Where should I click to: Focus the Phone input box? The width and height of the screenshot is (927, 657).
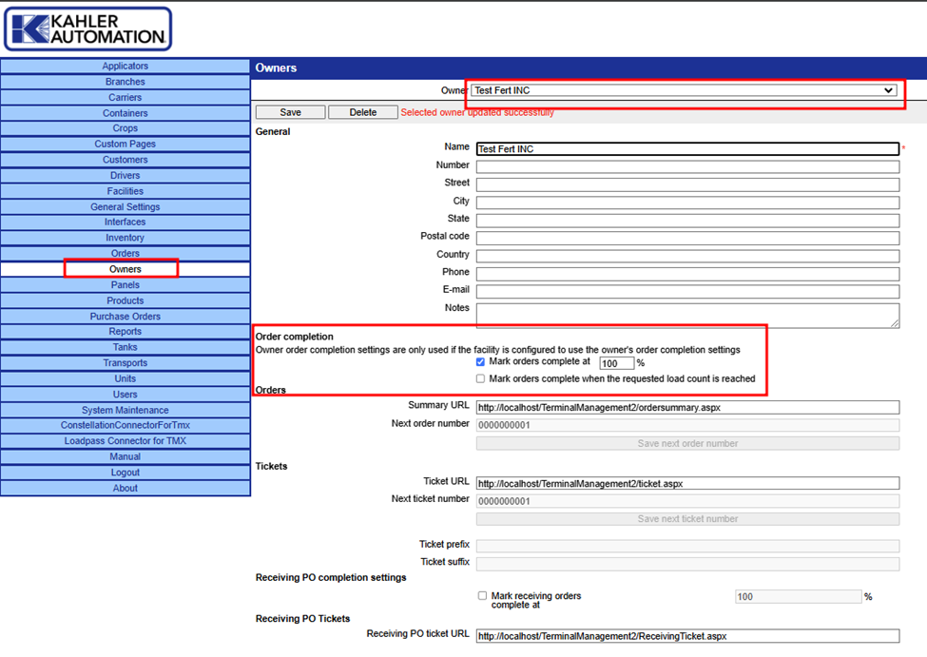[x=687, y=274]
